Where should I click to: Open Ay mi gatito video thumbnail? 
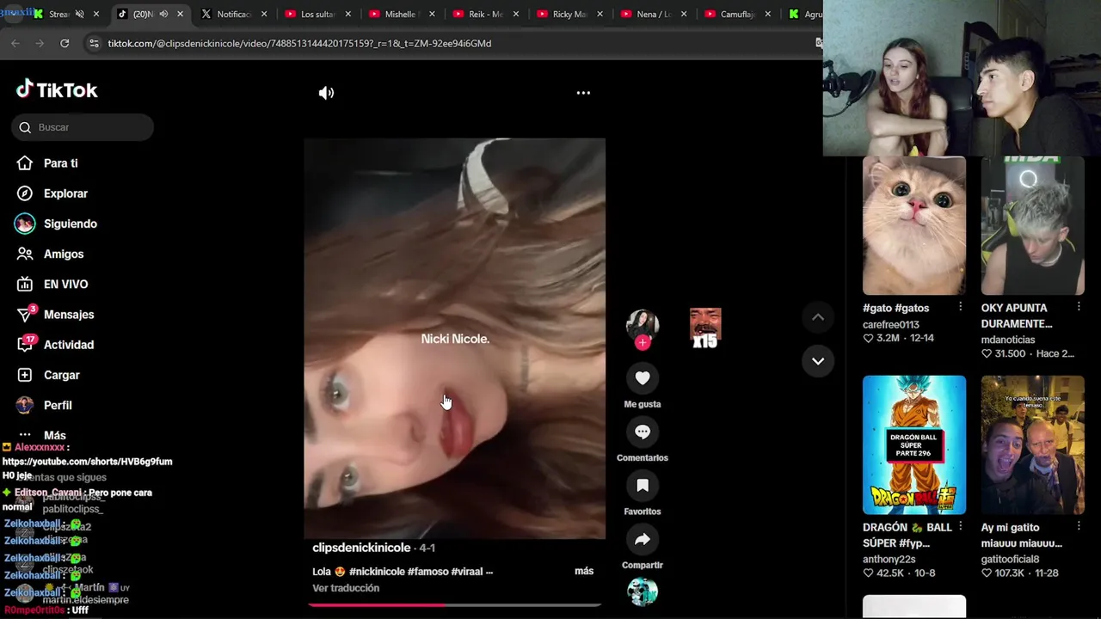1033,444
